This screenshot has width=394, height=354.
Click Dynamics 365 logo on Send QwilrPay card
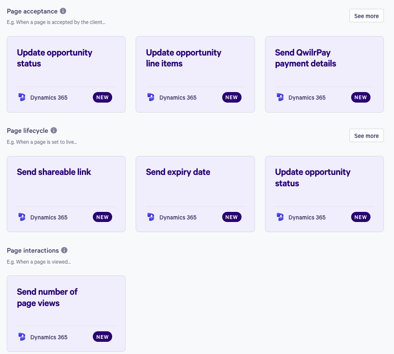pyautogui.click(x=280, y=97)
